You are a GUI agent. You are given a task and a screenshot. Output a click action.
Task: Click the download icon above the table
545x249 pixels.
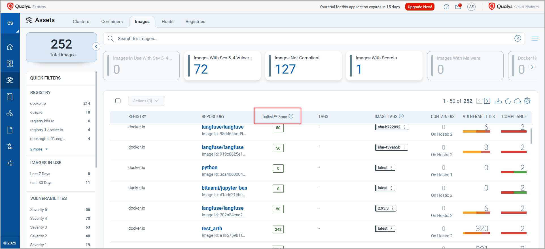[498, 101]
